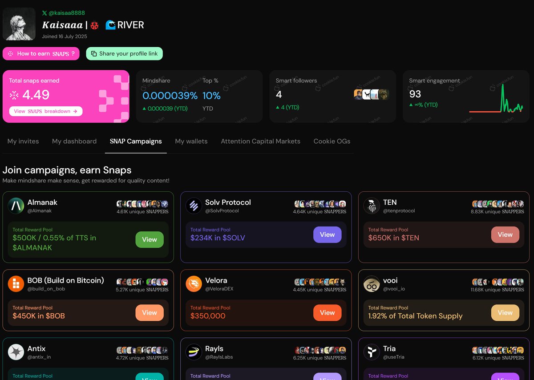The width and height of the screenshot is (534, 380).
Task: Click the ladybug emoji next to Kaisaaa
Action: (x=94, y=25)
